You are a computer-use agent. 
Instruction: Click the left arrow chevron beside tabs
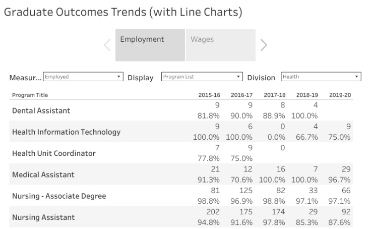[x=107, y=45]
